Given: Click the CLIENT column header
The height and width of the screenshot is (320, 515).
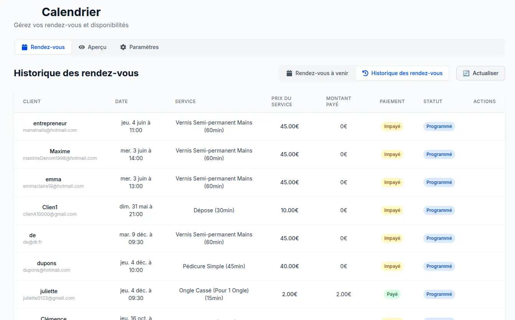Looking at the screenshot, I should (32, 102).
